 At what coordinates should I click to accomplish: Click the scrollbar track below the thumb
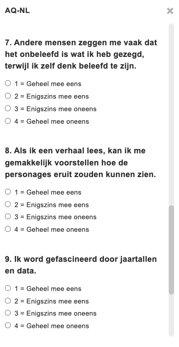(x=171, y=315)
